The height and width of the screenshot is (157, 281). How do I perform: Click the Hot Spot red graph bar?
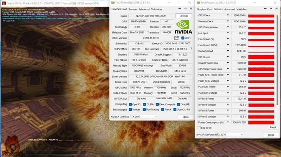click(261, 34)
